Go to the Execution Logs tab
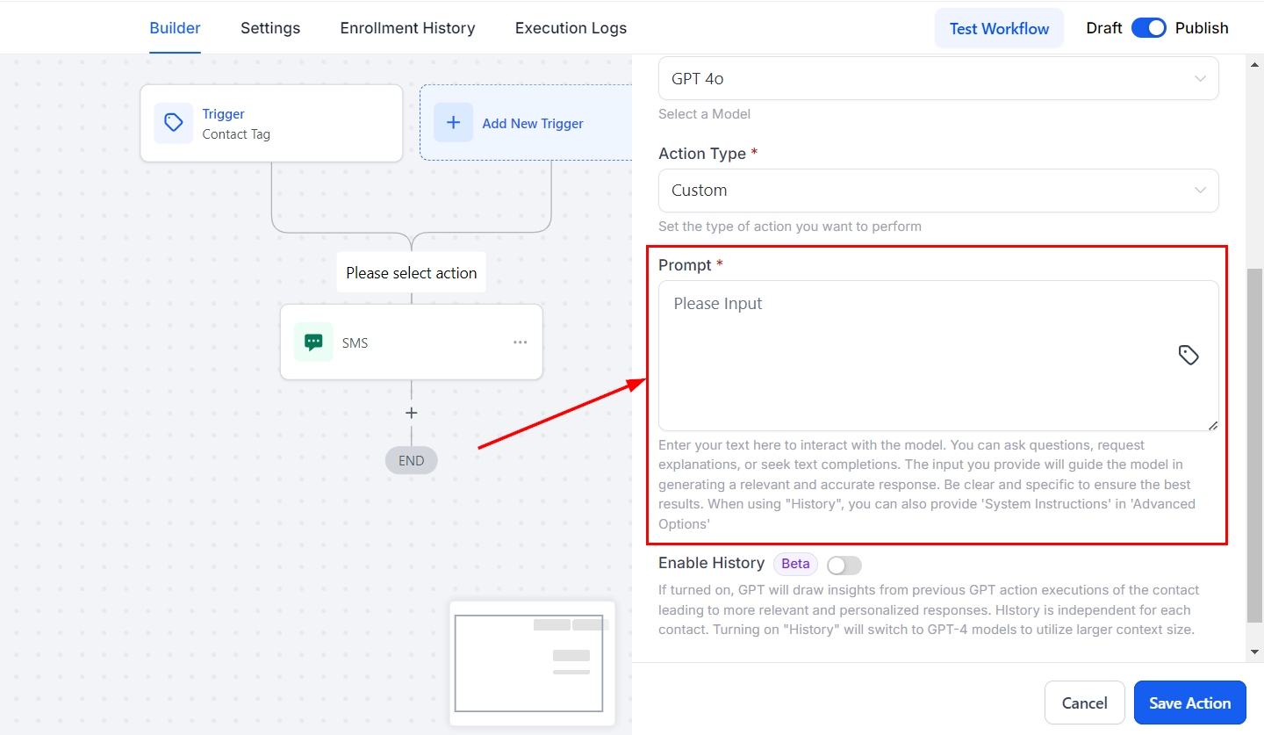The width and height of the screenshot is (1264, 735). tap(571, 28)
